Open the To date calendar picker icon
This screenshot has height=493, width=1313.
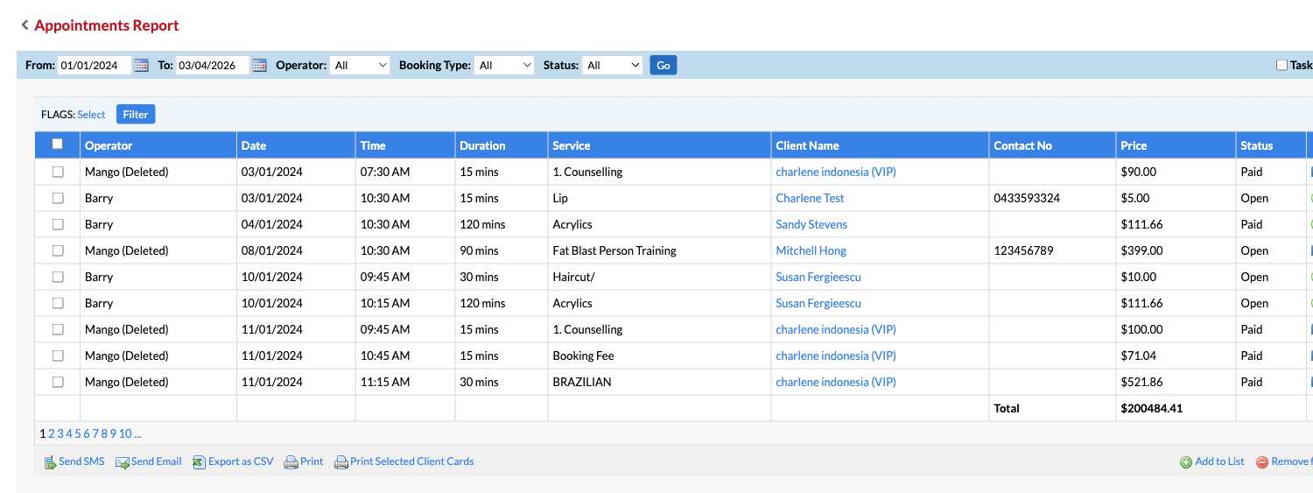pyautogui.click(x=259, y=66)
